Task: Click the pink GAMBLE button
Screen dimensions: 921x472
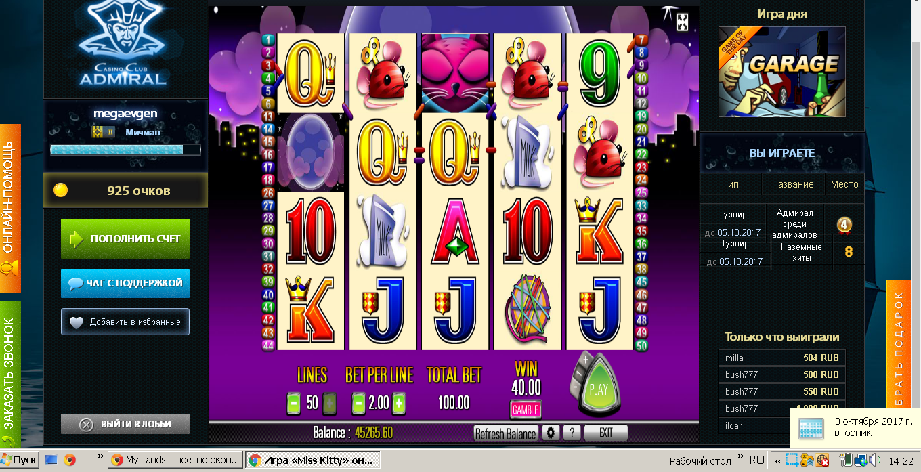Action: click(x=526, y=410)
